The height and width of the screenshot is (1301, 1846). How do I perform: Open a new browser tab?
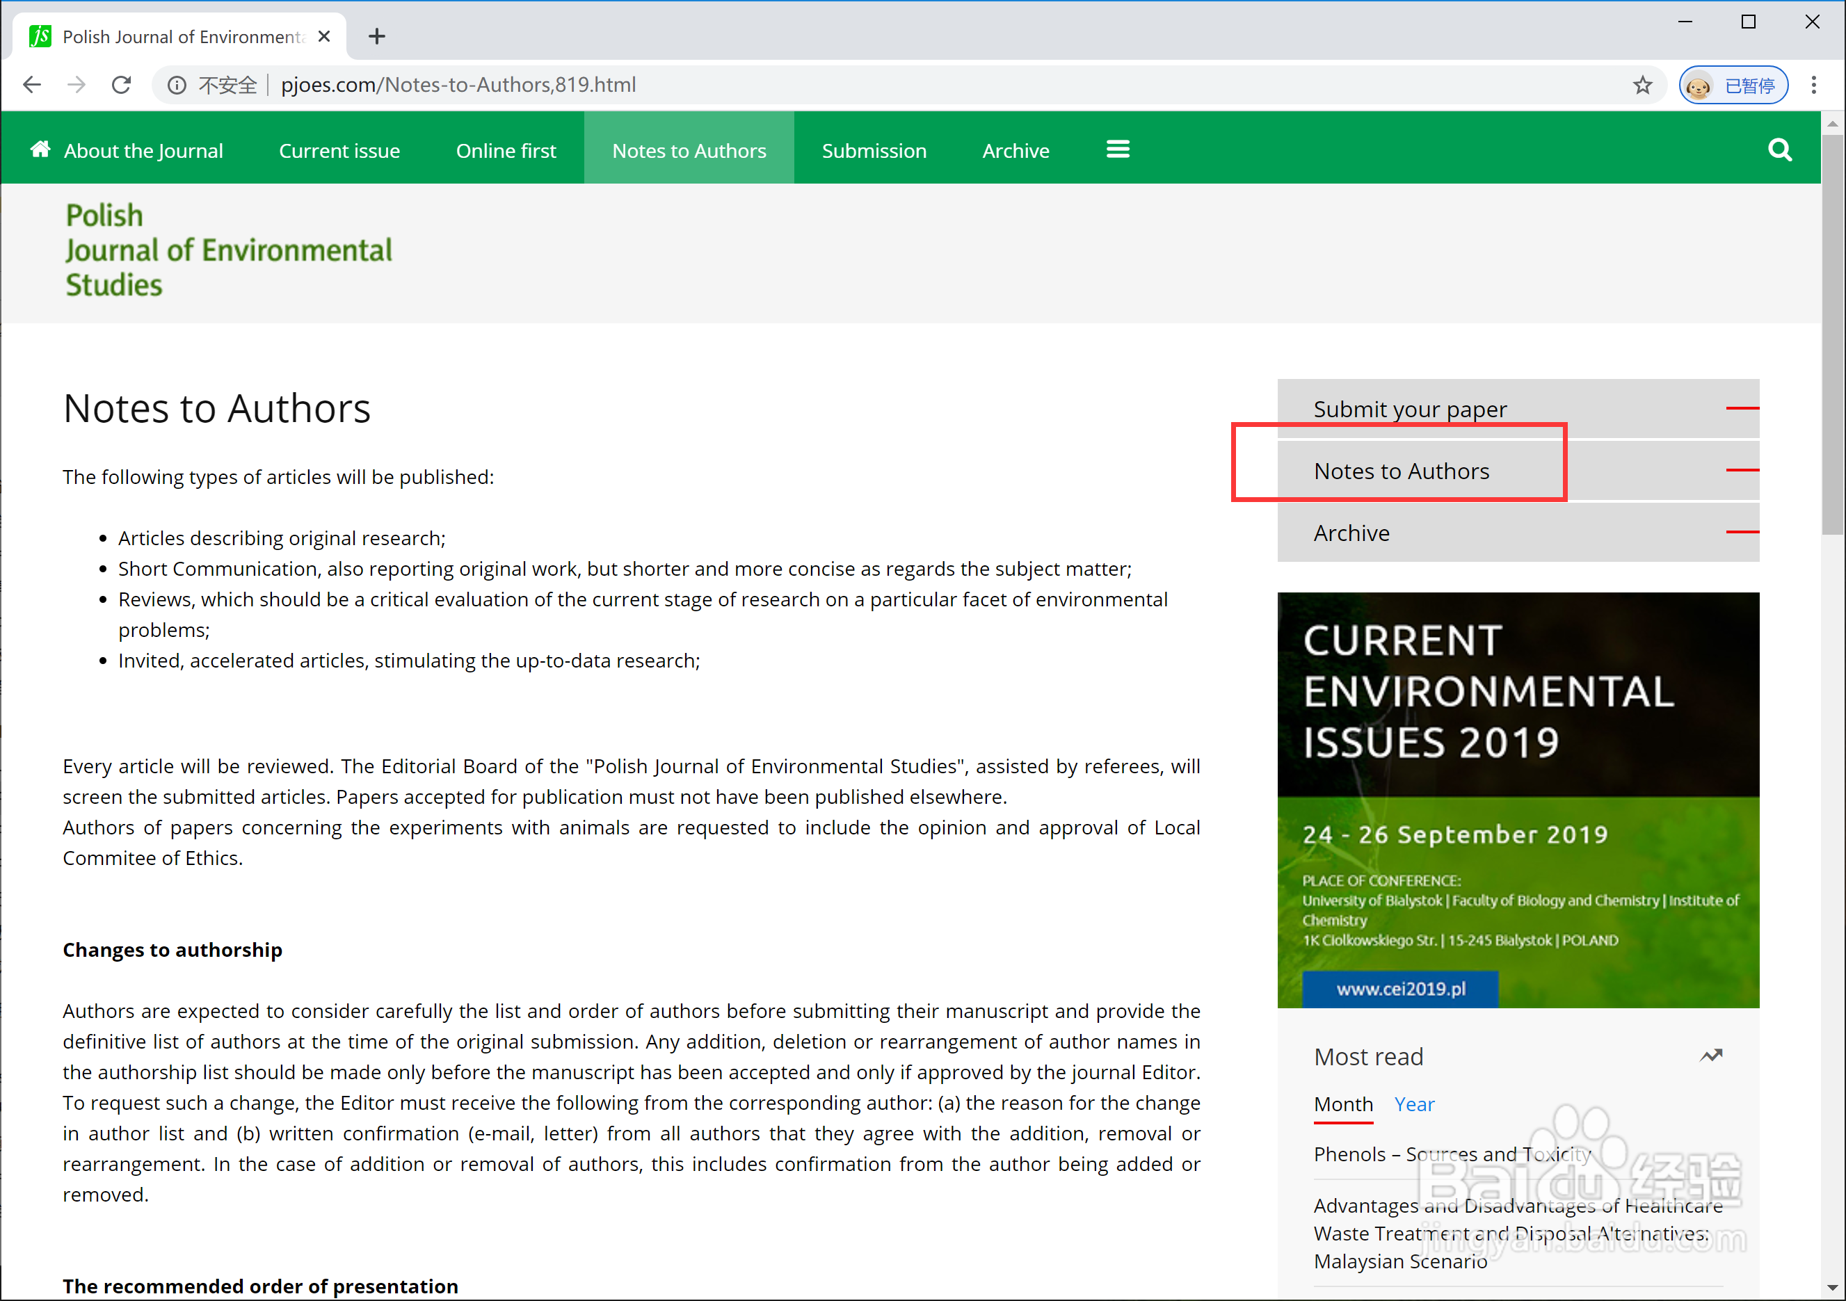click(x=376, y=37)
